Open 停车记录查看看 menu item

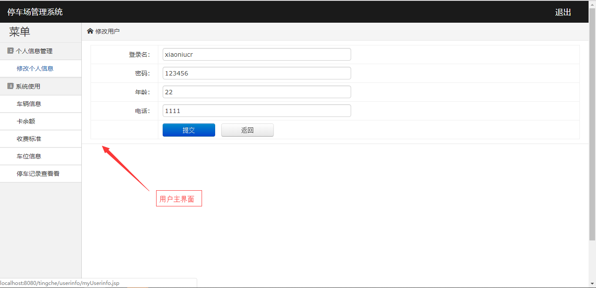[38, 174]
